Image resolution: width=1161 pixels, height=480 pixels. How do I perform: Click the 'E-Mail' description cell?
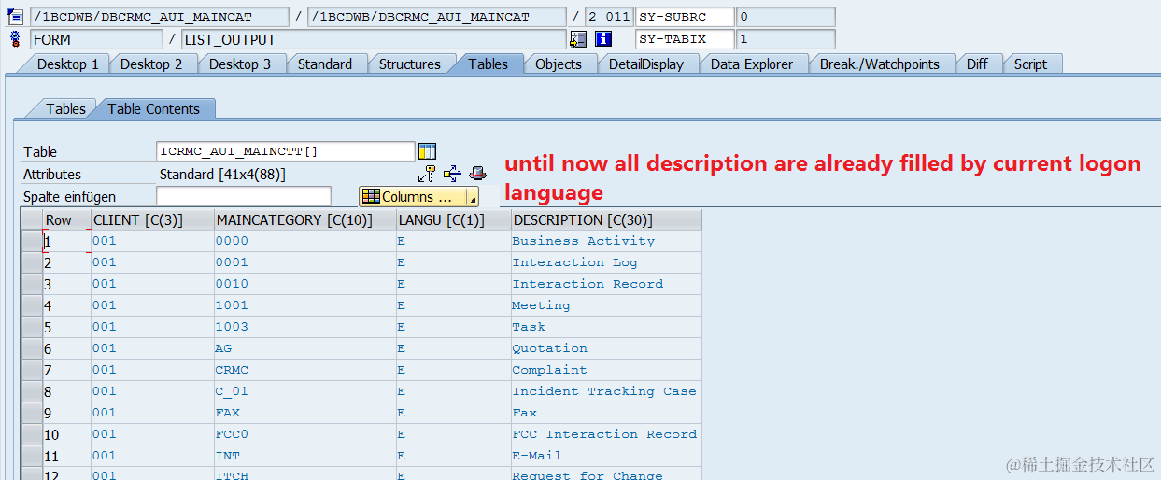point(606,456)
